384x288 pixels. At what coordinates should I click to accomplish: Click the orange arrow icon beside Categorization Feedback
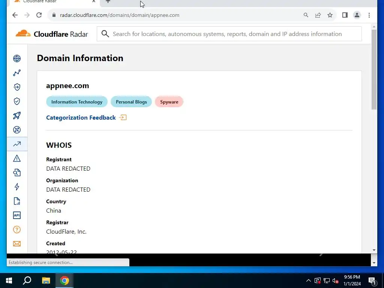tap(123, 117)
